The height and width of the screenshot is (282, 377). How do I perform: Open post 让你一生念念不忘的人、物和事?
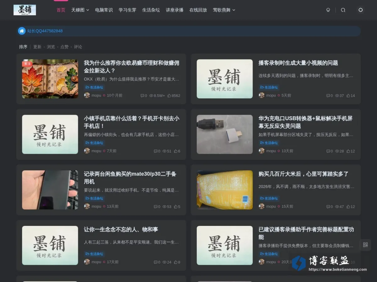tap(121, 229)
